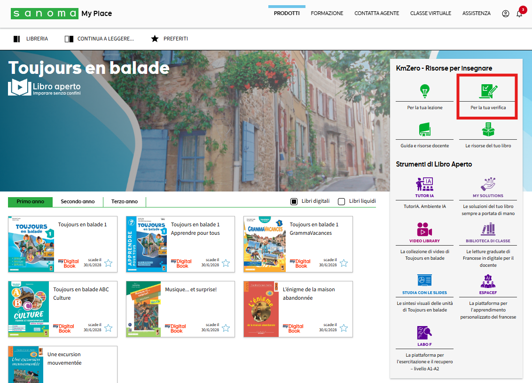This screenshot has width=532, height=383.
Task: Open Le risorse del tuo libro box icon
Action: 488,129
